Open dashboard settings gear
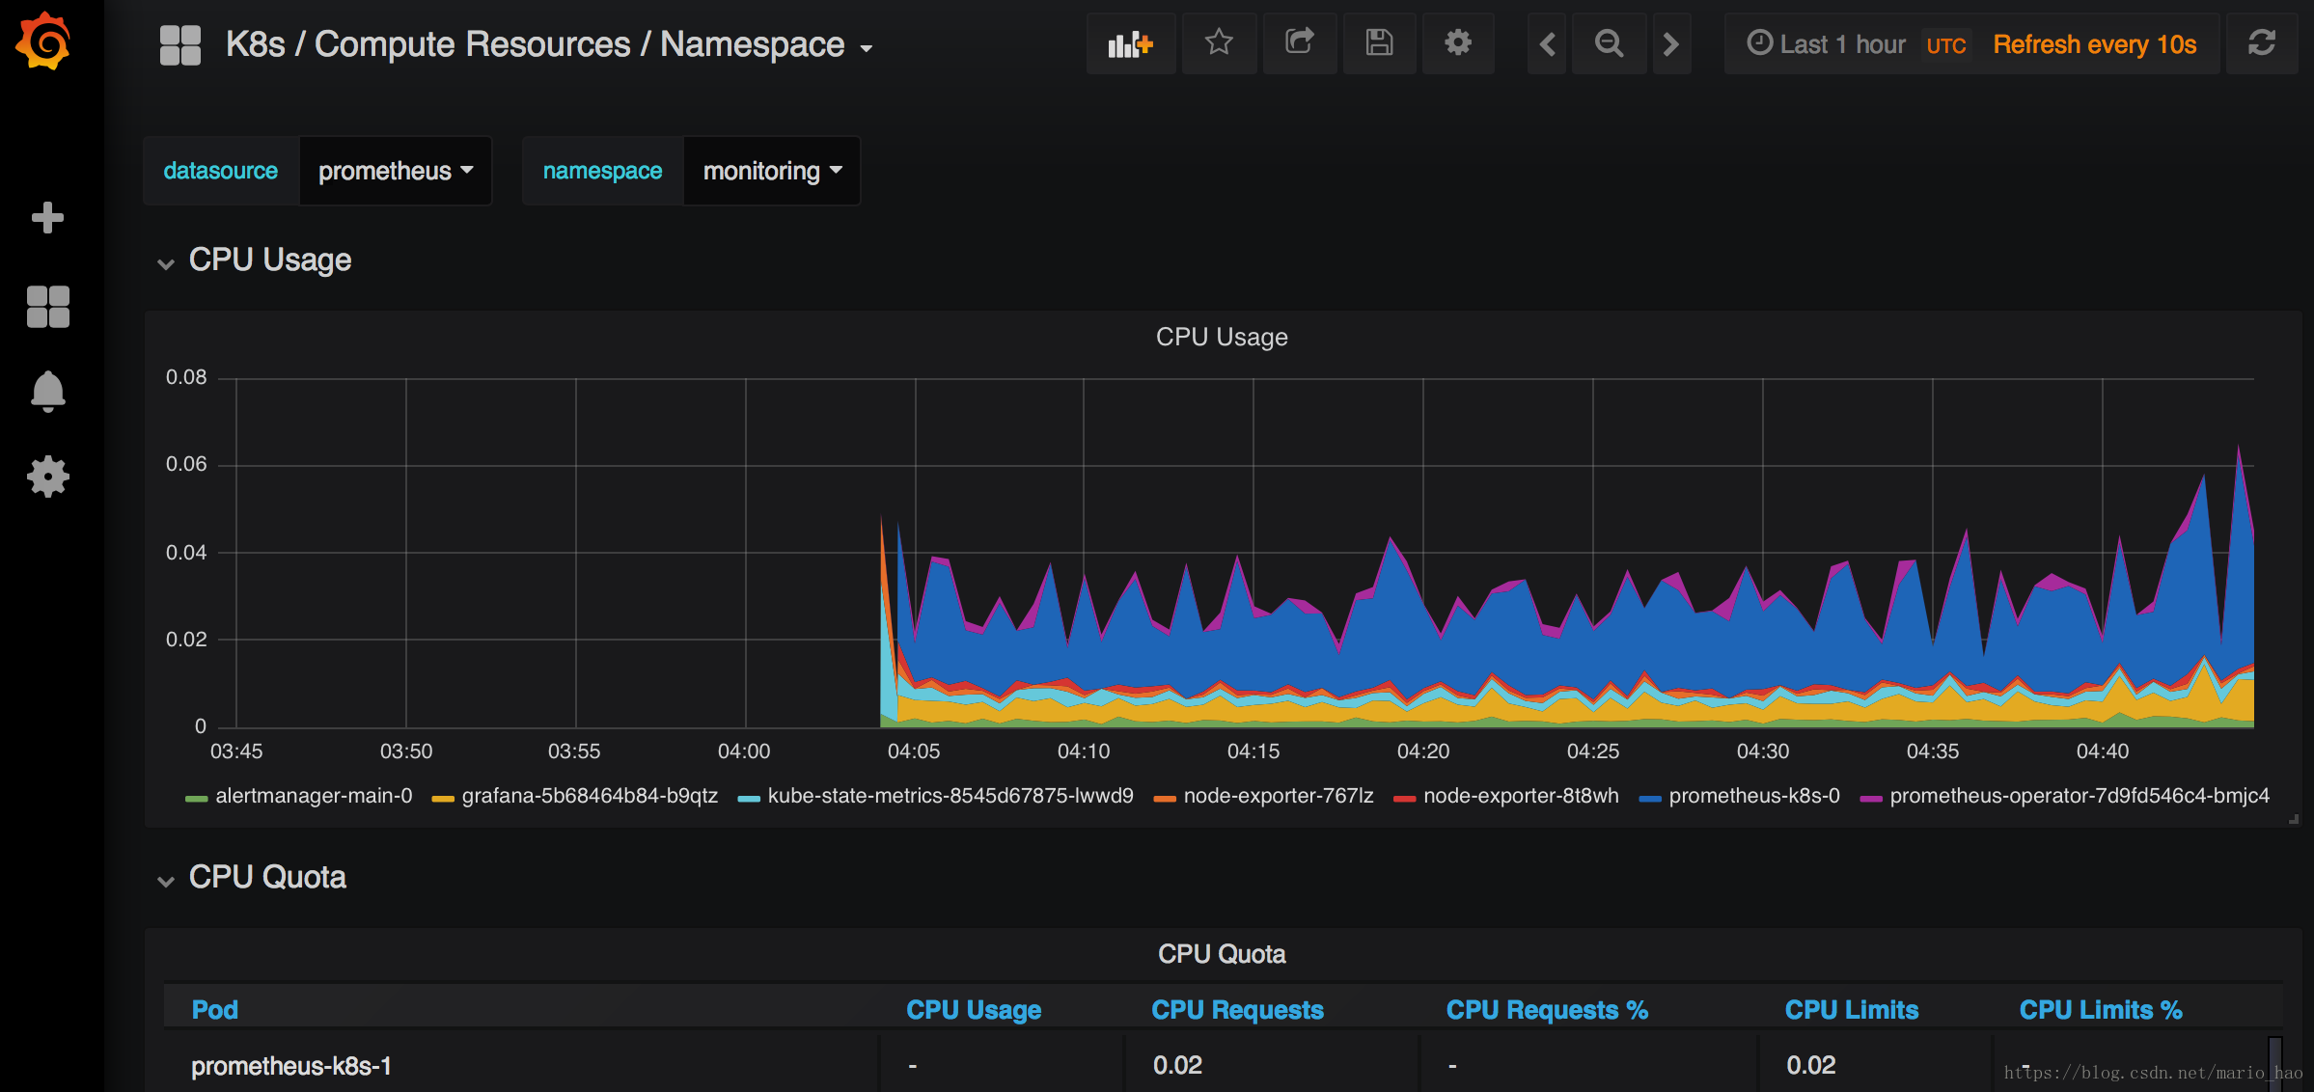 tap(1458, 43)
